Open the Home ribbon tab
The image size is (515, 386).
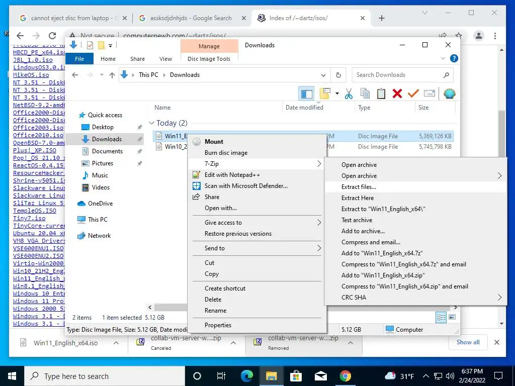(x=108, y=59)
